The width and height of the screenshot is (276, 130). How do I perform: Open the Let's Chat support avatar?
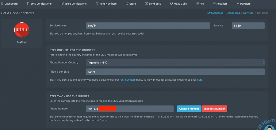point(269,127)
